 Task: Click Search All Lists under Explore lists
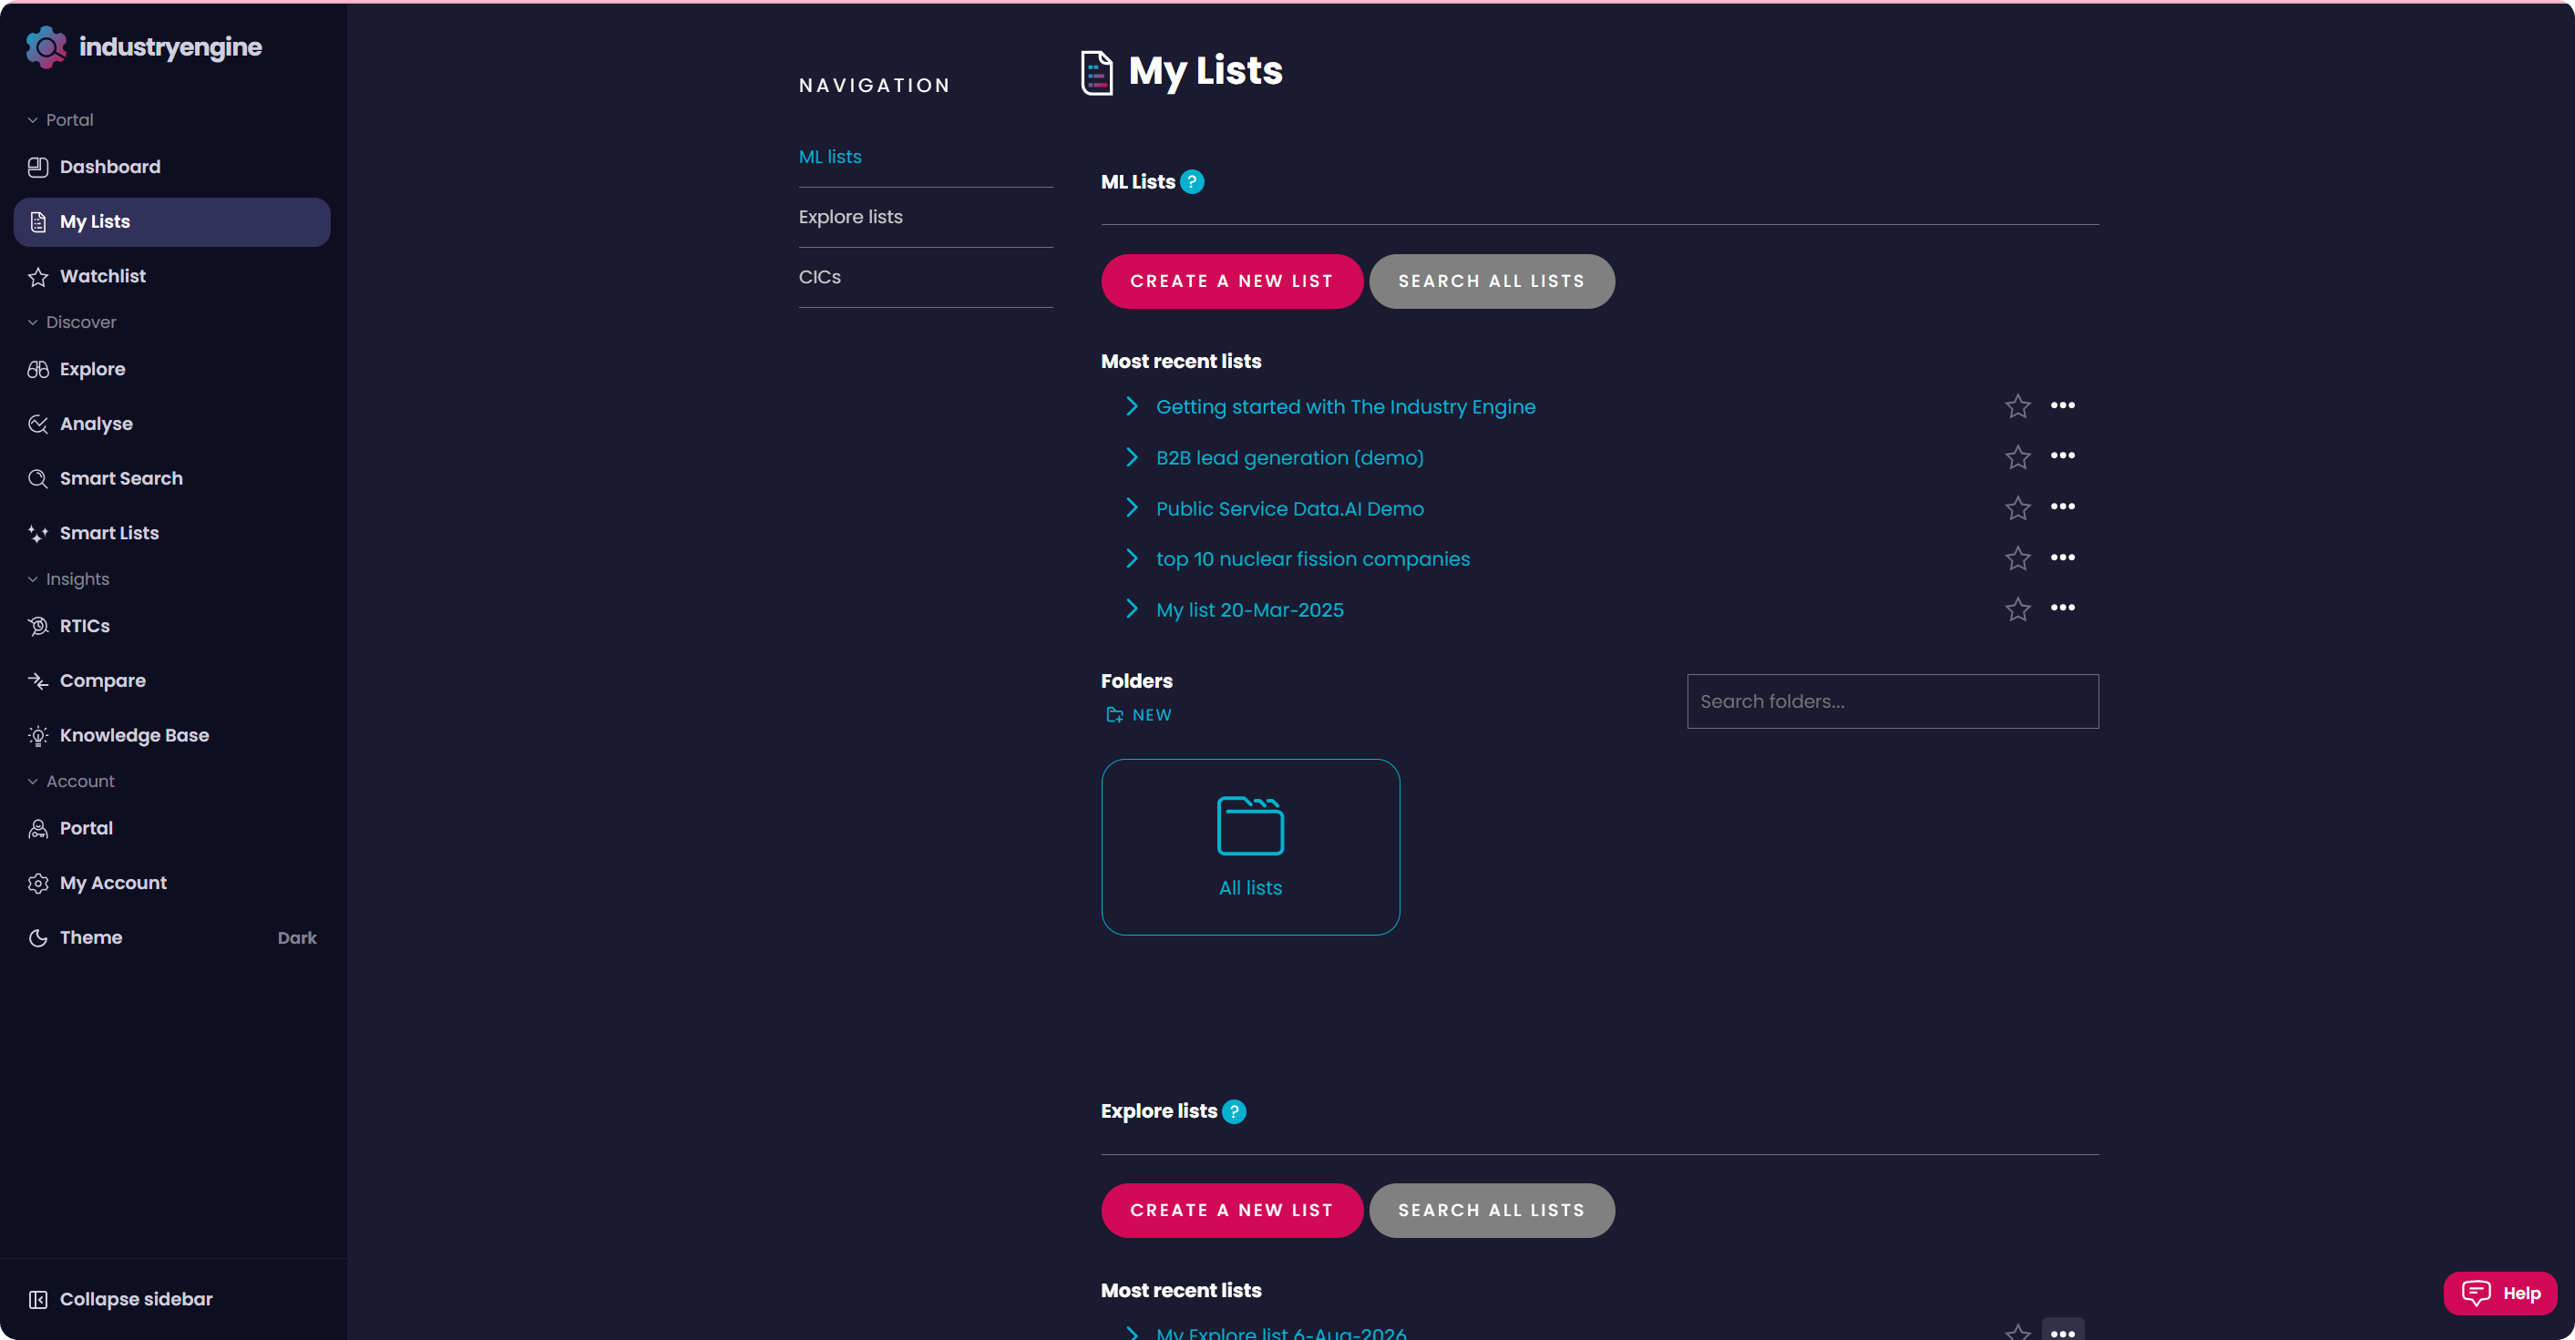1492,1210
